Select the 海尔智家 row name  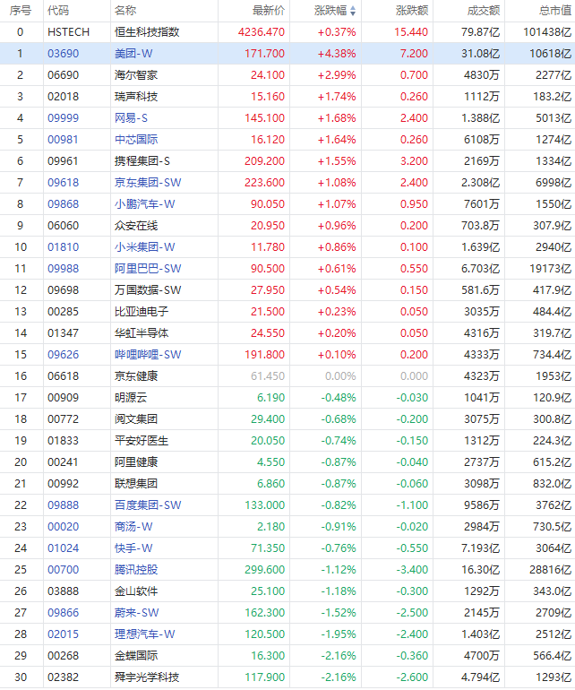pyautogui.click(x=136, y=75)
